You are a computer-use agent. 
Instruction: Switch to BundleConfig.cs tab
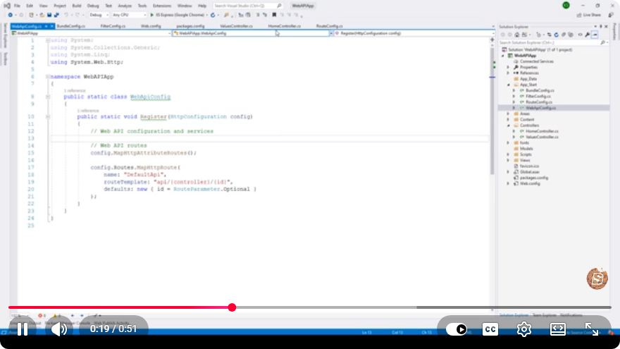coord(70,26)
